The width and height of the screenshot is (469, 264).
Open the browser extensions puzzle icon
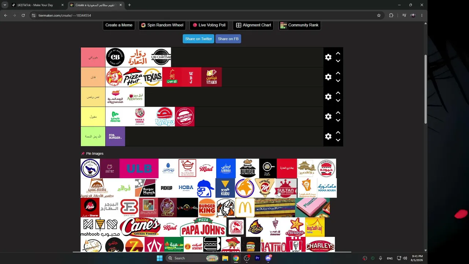(391, 15)
